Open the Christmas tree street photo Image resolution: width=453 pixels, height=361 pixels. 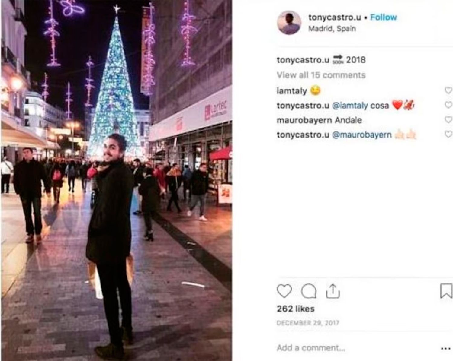tap(117, 180)
